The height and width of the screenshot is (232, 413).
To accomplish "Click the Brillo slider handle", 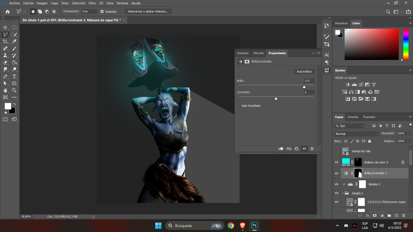I will point(304,87).
